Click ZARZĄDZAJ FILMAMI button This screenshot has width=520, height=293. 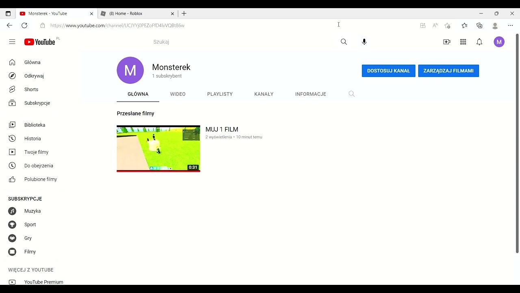448,71
